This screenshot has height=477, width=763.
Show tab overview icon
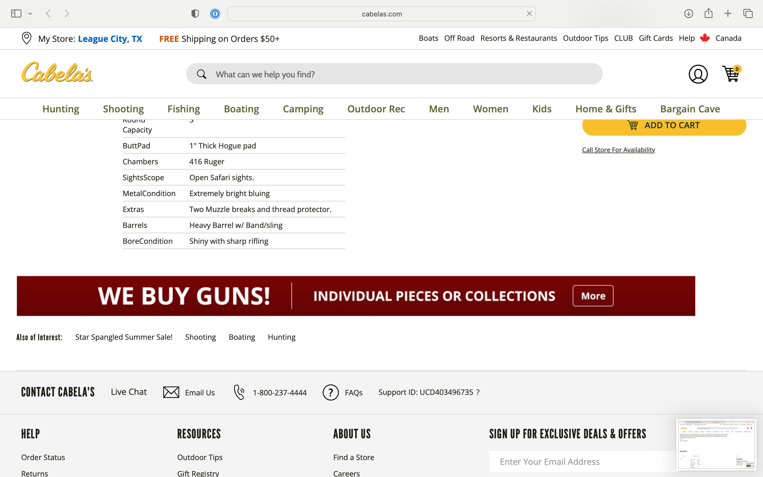pos(748,14)
